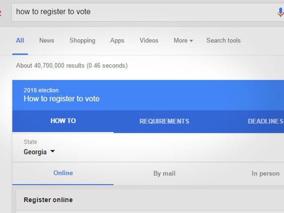The image size is (284, 213).
Task: Switch to the DEADLINES tab
Action: [x=265, y=121]
